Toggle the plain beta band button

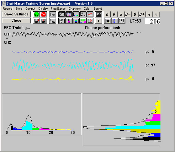pos(135,14)
